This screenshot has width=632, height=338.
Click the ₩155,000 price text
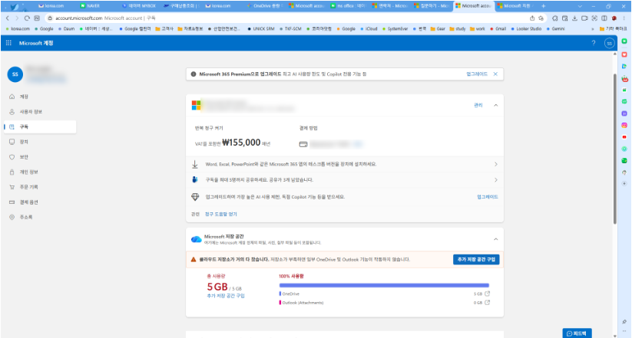tap(241, 143)
